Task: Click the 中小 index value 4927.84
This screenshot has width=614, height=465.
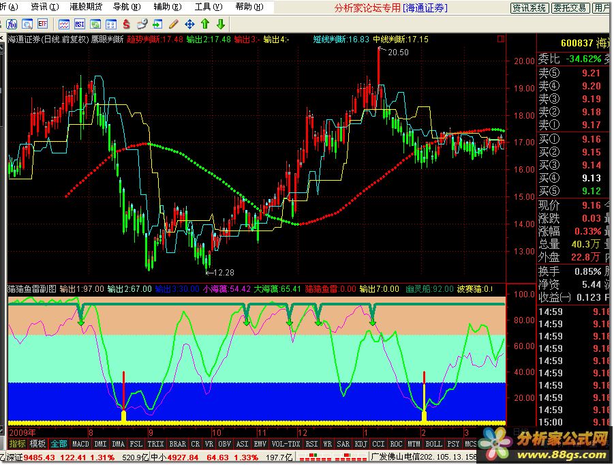Action: coord(183,457)
